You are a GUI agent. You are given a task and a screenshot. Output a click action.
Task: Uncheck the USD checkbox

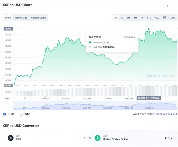point(5,114)
